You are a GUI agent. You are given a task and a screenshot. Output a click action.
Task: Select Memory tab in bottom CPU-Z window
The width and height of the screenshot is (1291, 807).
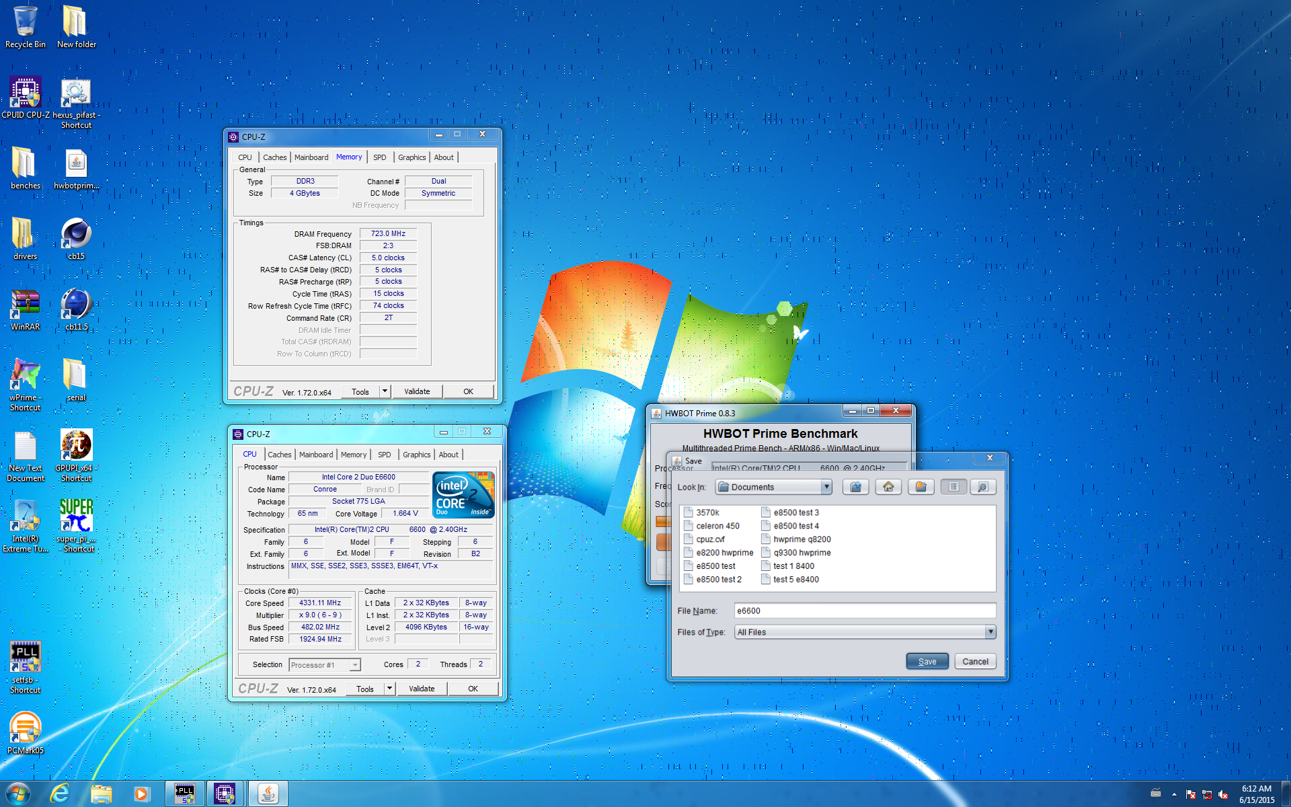(x=354, y=455)
